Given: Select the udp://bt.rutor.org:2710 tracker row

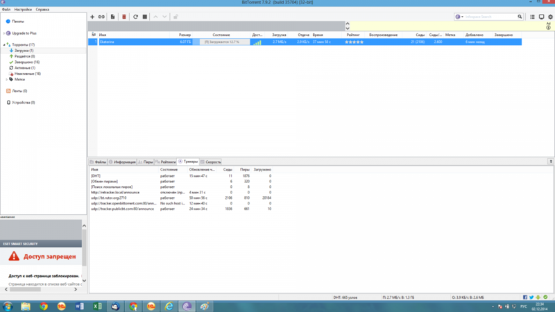Looking at the screenshot, I should (111, 198).
